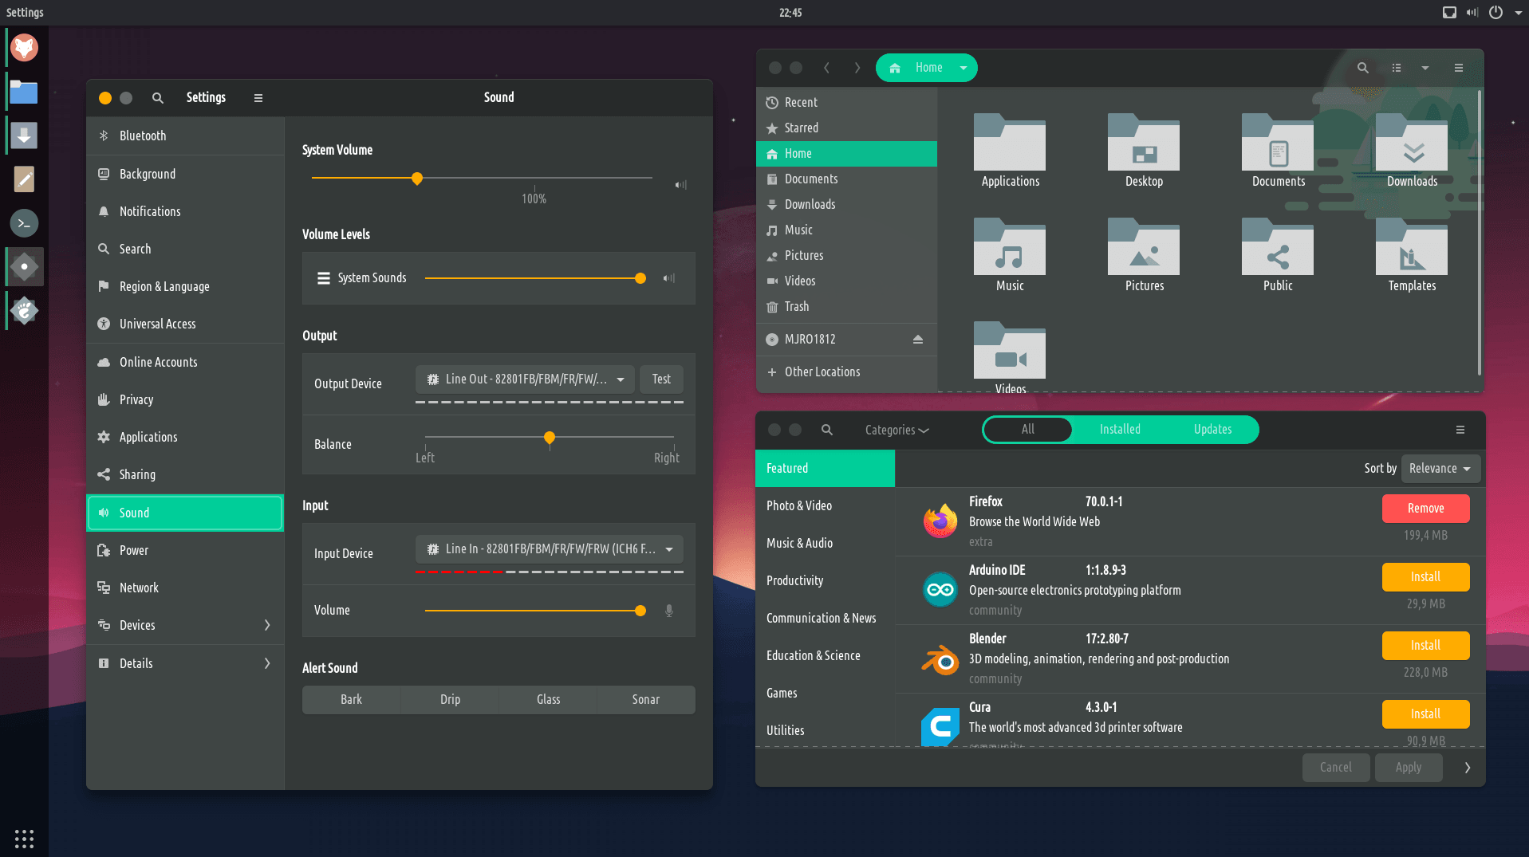Open the Output Device dropdown
Screen dimensions: 1529x857
(525, 379)
